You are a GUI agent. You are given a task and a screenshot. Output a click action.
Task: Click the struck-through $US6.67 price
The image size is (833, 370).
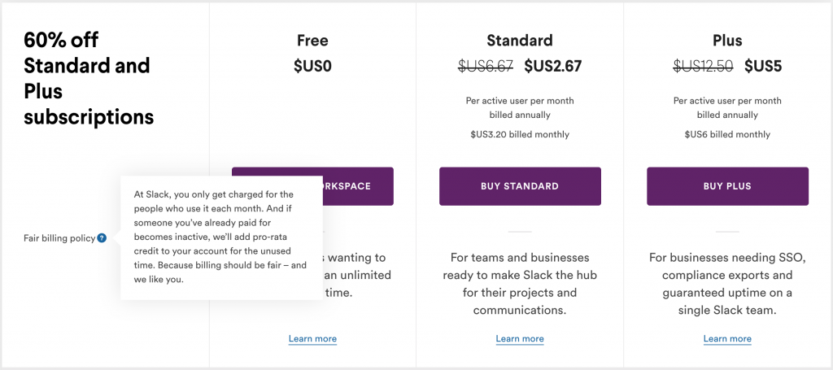point(486,66)
